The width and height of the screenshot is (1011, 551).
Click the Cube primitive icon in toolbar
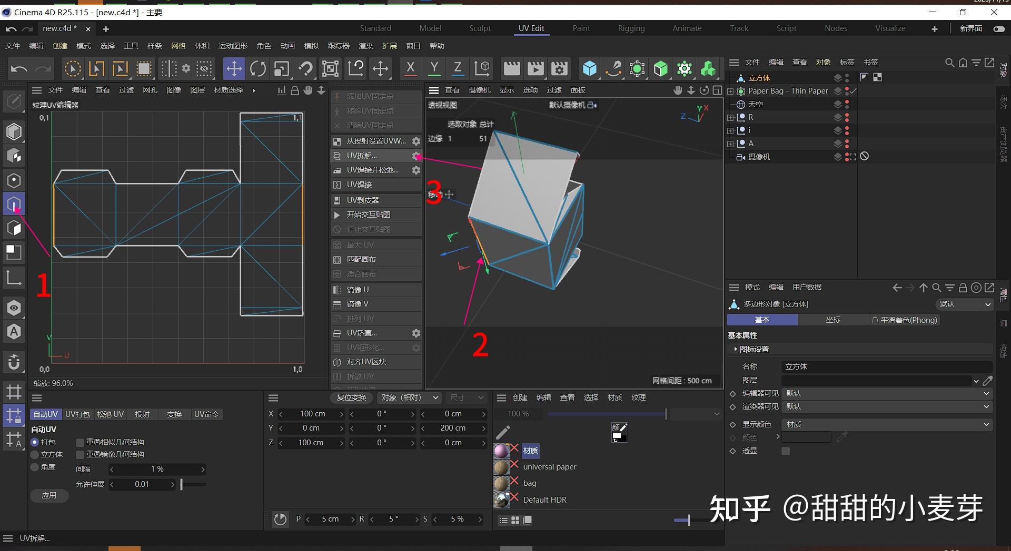click(589, 68)
